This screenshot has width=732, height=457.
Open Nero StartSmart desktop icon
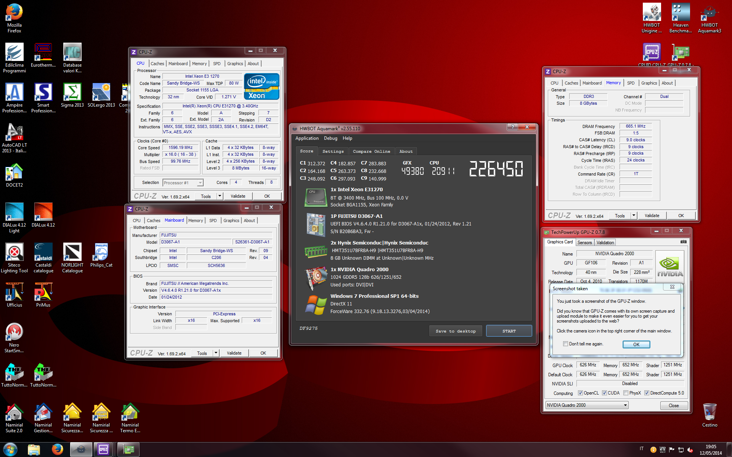(14, 338)
